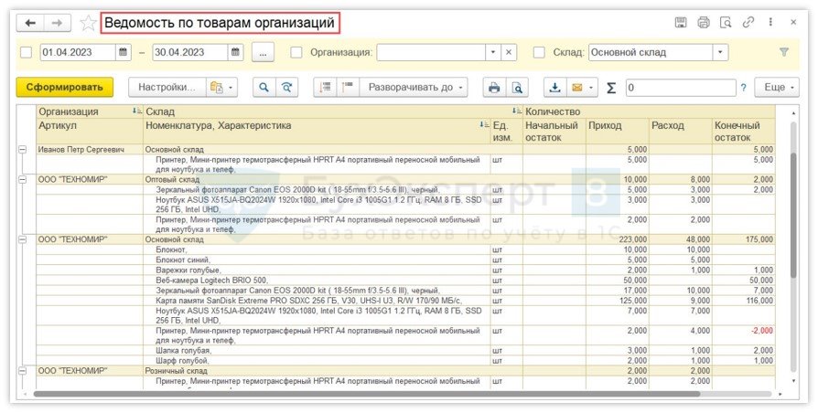Click up arrow of vertical scrollbar
The image size is (818, 413).
click(x=793, y=112)
